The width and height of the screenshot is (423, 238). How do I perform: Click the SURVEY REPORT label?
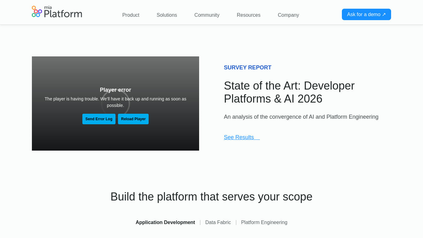point(248,68)
